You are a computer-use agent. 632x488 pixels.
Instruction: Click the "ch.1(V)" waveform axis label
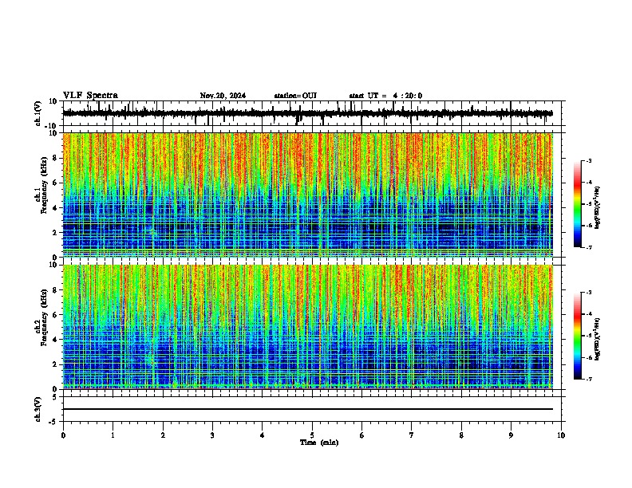coord(38,113)
